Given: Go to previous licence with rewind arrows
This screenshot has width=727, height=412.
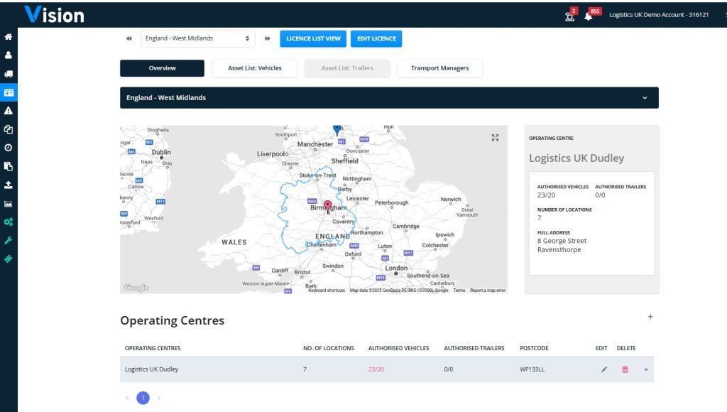Looking at the screenshot, I should click(x=129, y=38).
